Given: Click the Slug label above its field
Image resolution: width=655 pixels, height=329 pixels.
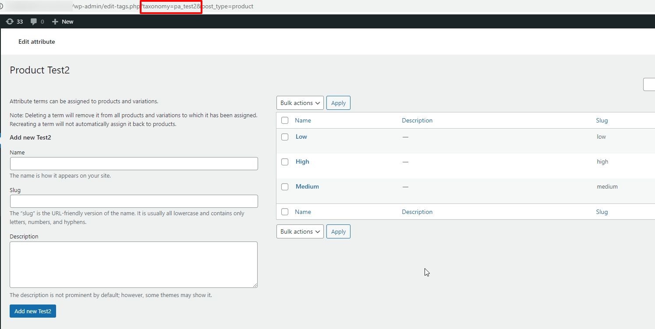Looking at the screenshot, I should pyautogui.click(x=15, y=190).
